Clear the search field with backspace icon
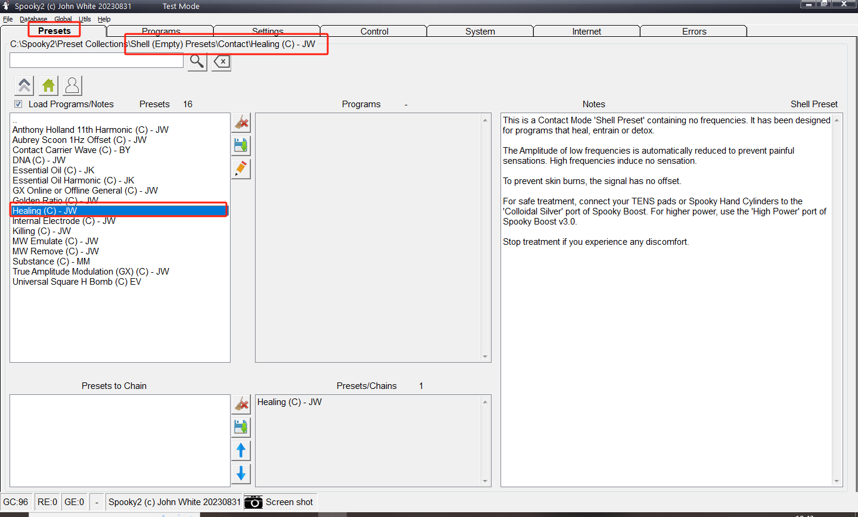Image resolution: width=858 pixels, height=517 pixels. coord(222,61)
